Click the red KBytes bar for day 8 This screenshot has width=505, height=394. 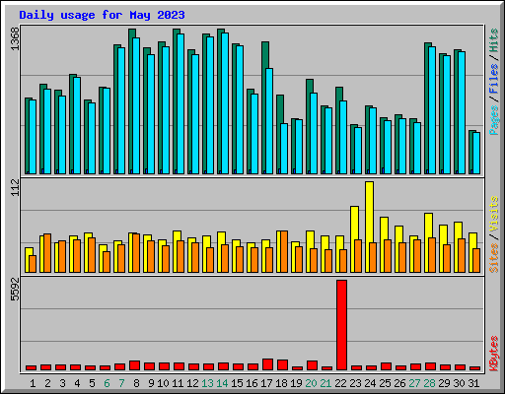pos(134,365)
